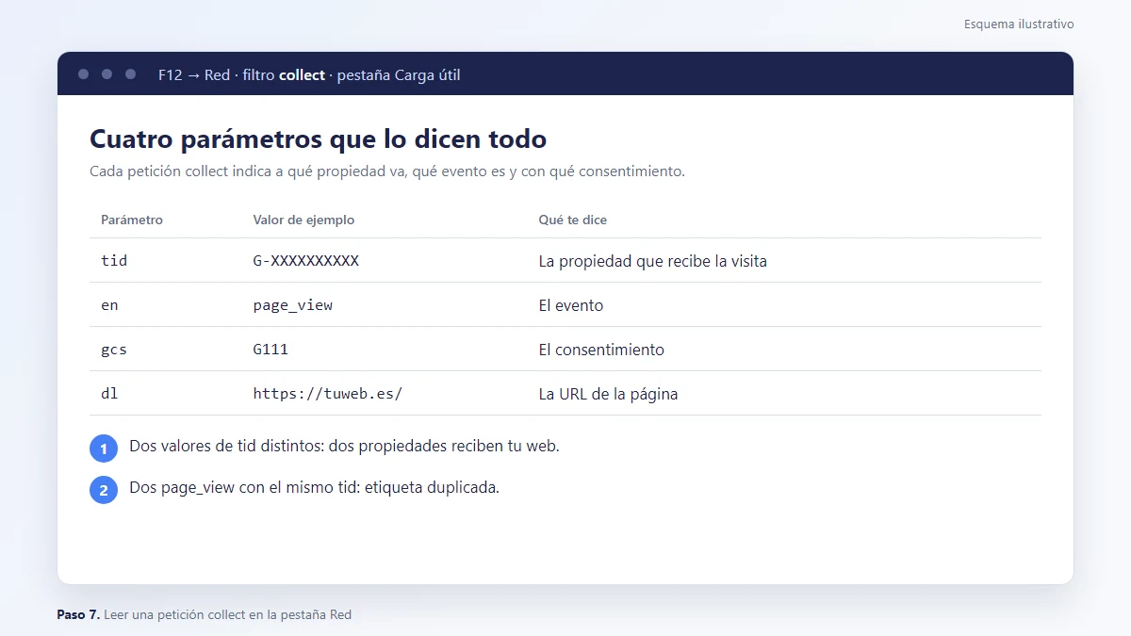Click the 'El evento' description cell
Image resolution: width=1131 pixels, height=636 pixels.
[571, 305]
